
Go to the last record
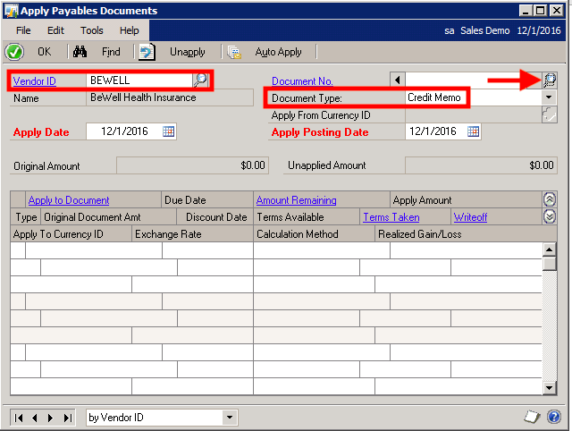[68, 418]
